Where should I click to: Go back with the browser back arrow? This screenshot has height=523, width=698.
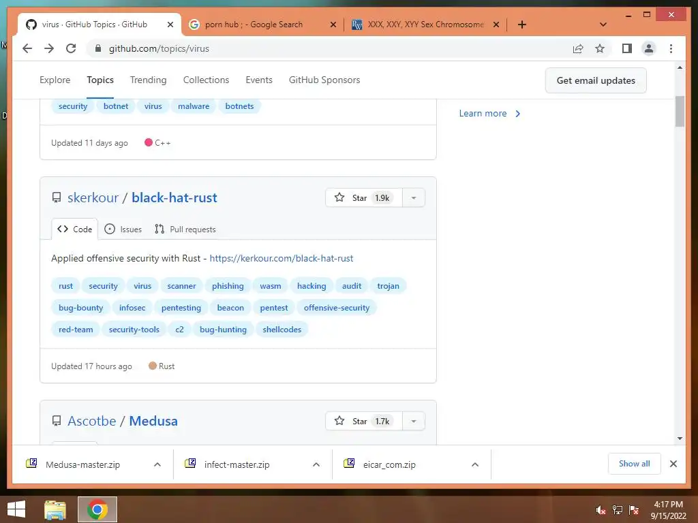[27, 48]
